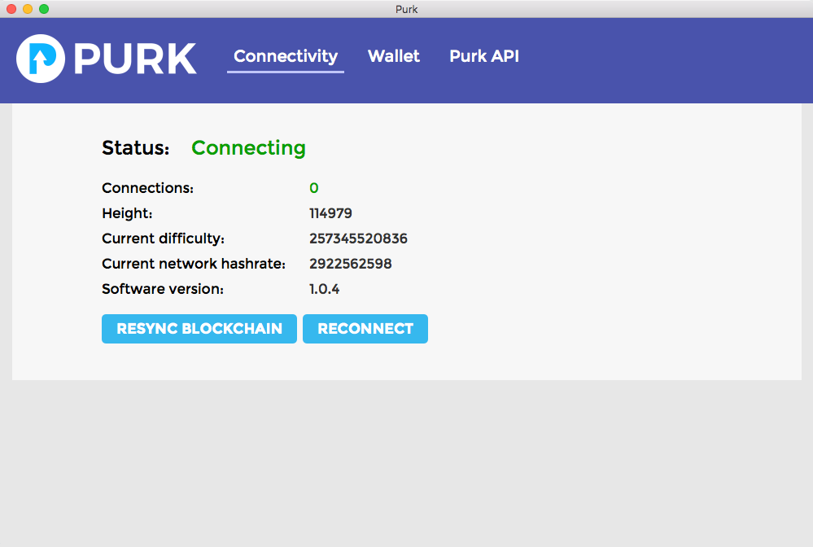
Task: Click the Reconnect button
Action: [365, 329]
